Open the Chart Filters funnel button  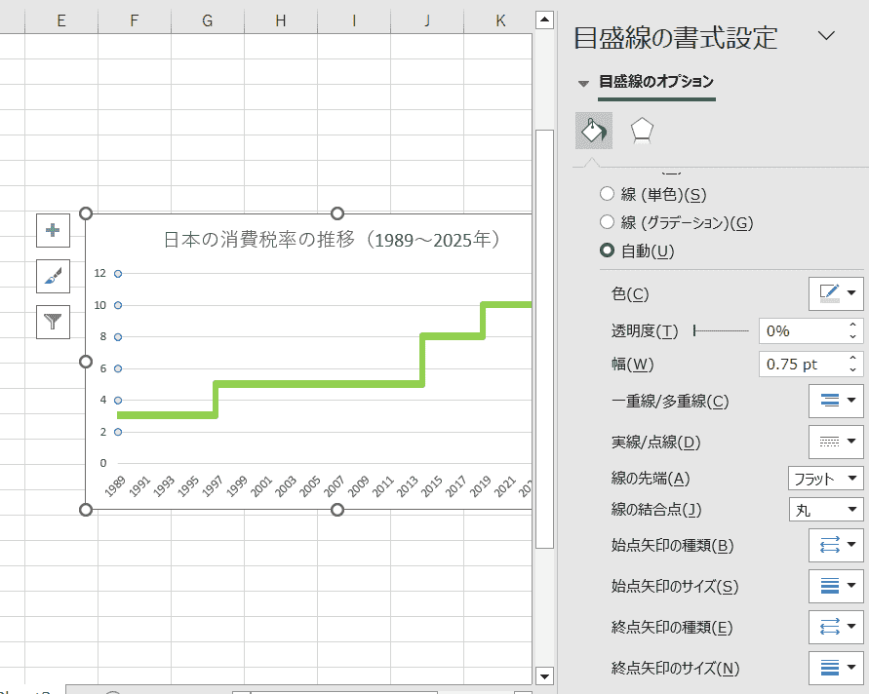(53, 322)
